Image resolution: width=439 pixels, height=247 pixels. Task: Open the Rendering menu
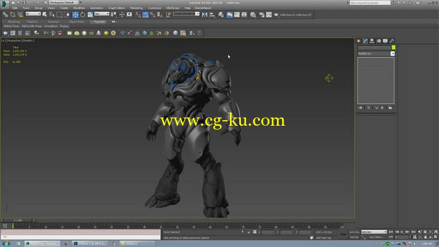(x=136, y=8)
